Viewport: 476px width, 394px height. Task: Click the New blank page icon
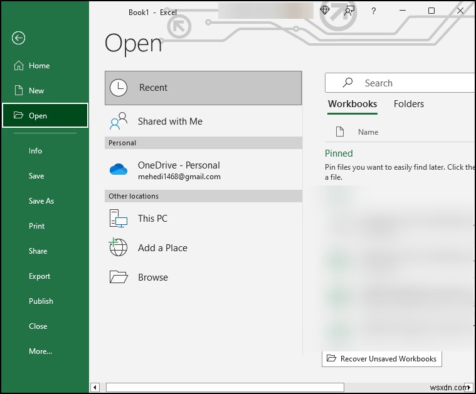(x=19, y=90)
